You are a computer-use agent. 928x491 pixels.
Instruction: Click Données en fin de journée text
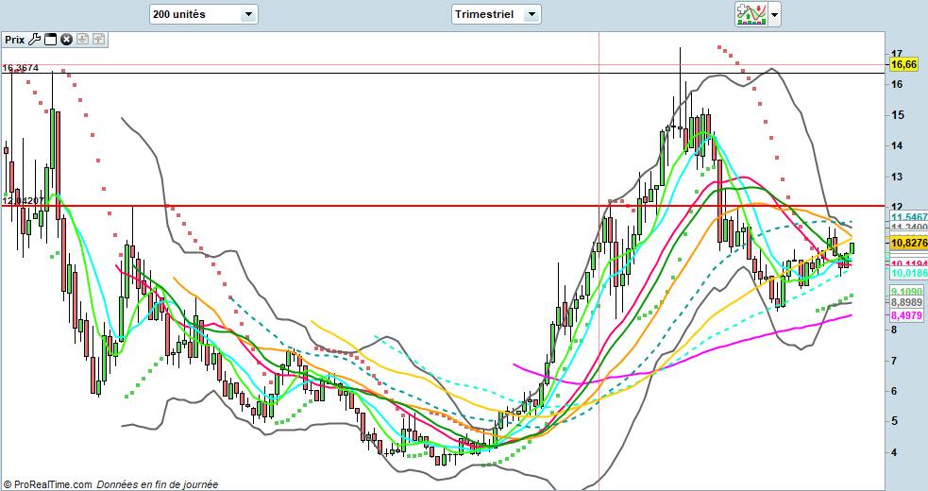[158, 484]
